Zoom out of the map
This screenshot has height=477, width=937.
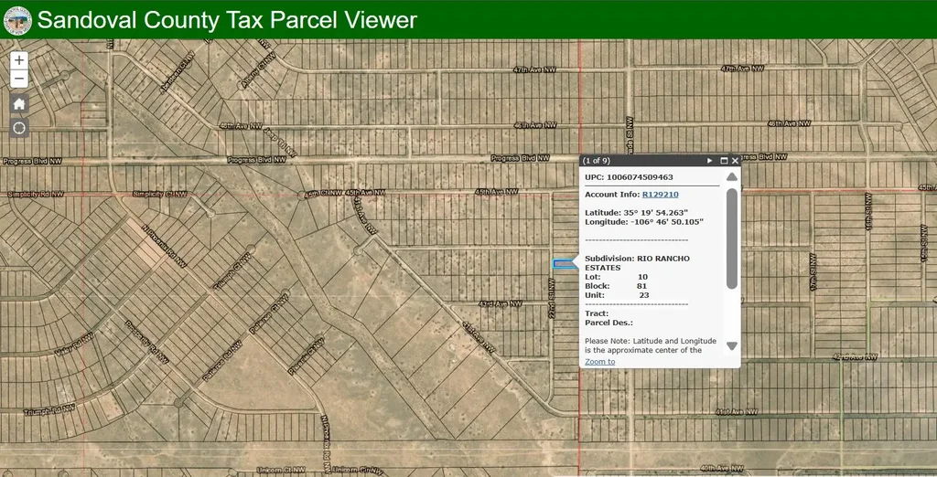click(19, 79)
